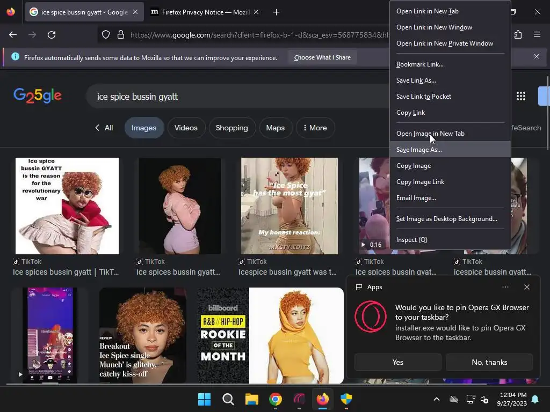Switch to the Videos tab

(186, 128)
